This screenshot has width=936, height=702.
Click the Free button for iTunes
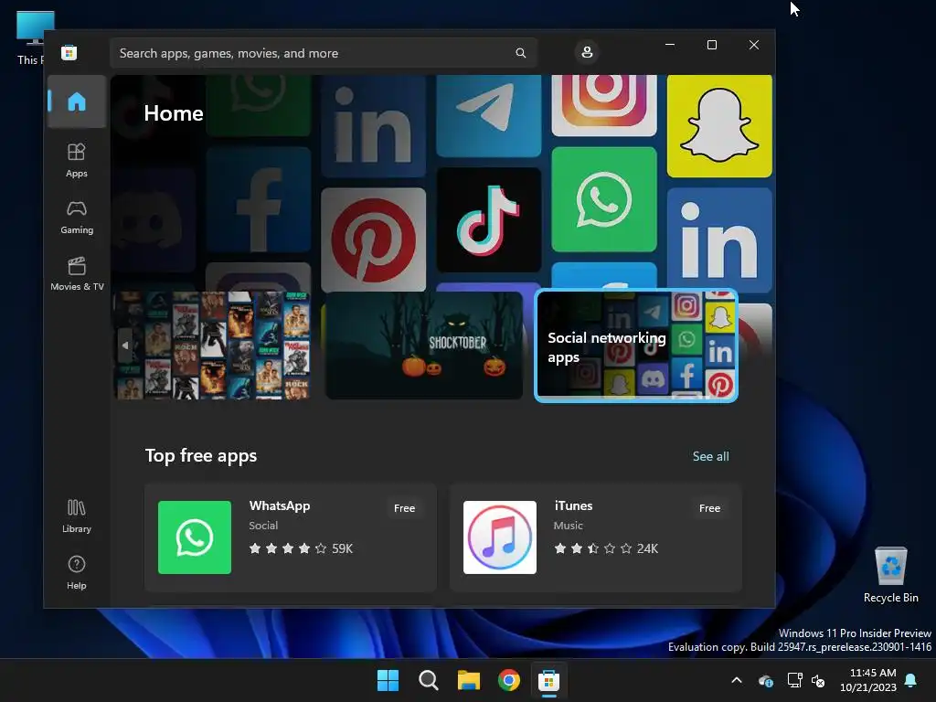709,508
